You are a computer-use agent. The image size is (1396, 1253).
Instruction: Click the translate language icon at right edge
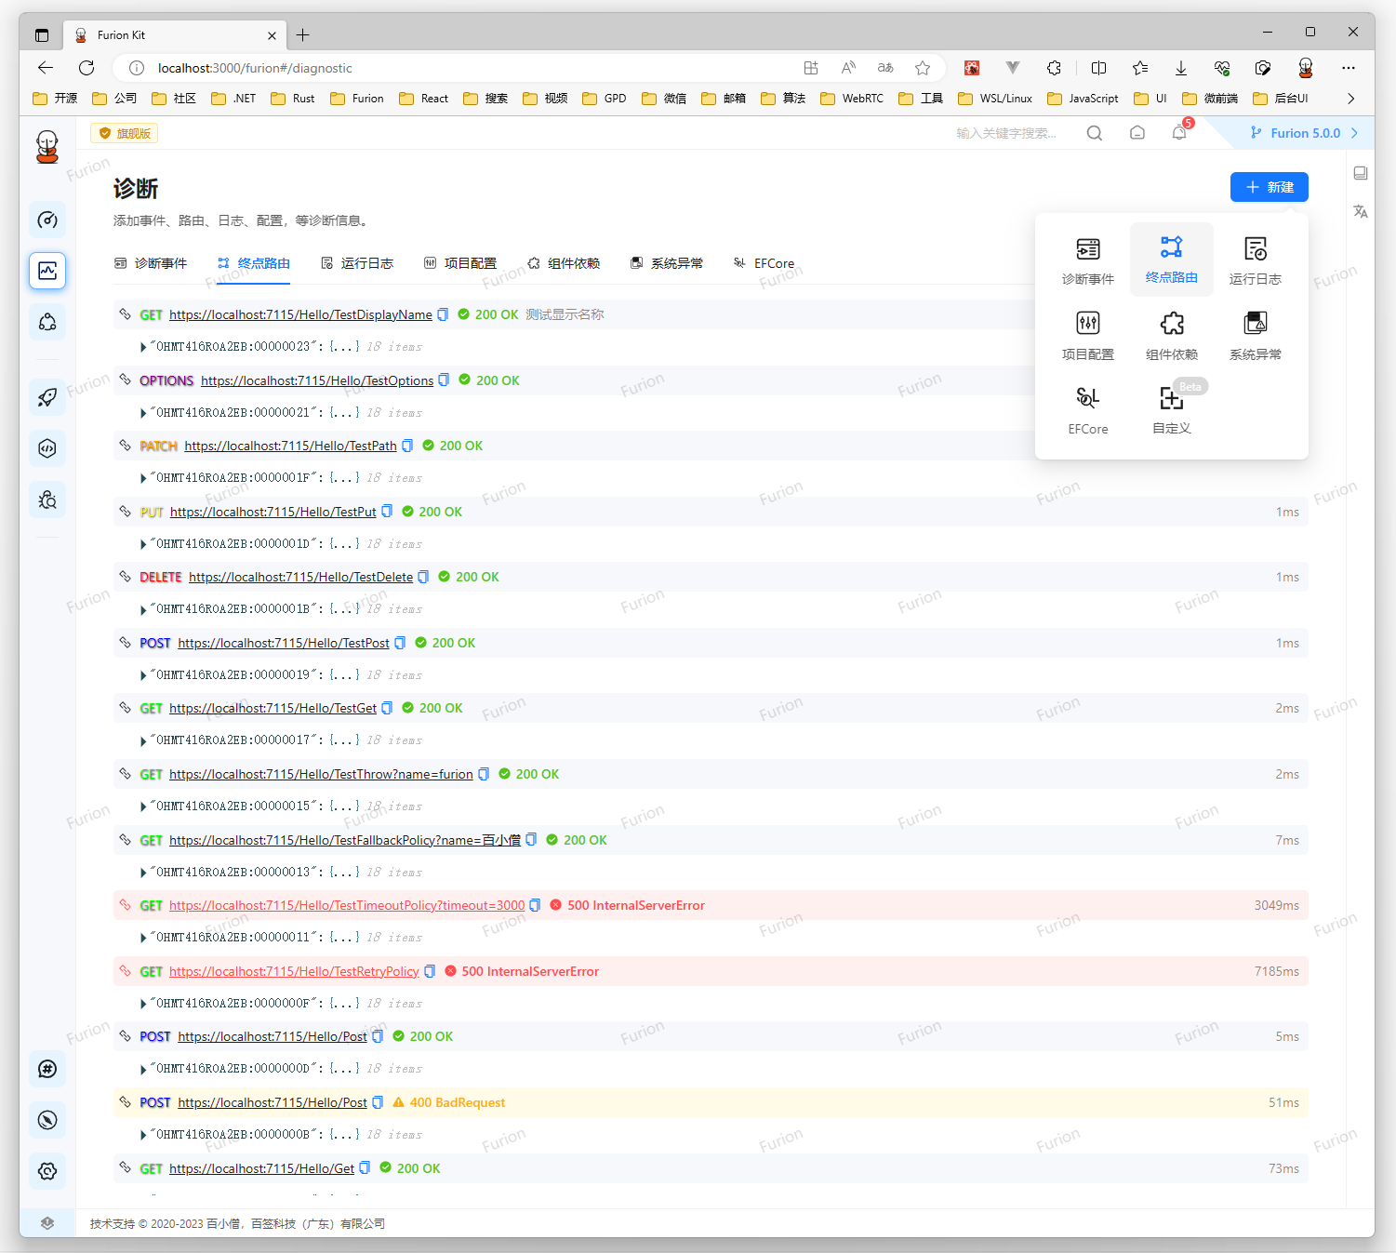click(1361, 211)
